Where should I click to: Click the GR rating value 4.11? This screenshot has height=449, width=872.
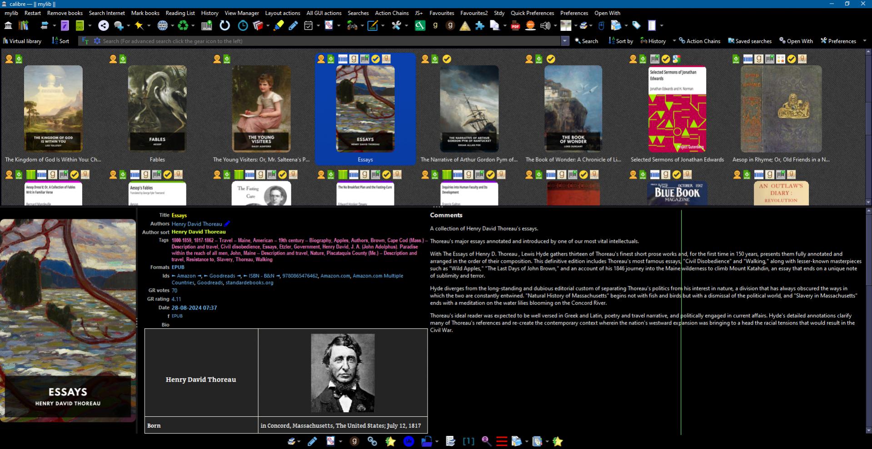pyautogui.click(x=176, y=299)
